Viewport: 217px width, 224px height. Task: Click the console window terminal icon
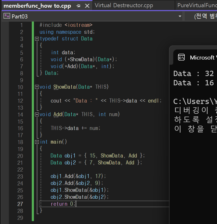point(181,57)
